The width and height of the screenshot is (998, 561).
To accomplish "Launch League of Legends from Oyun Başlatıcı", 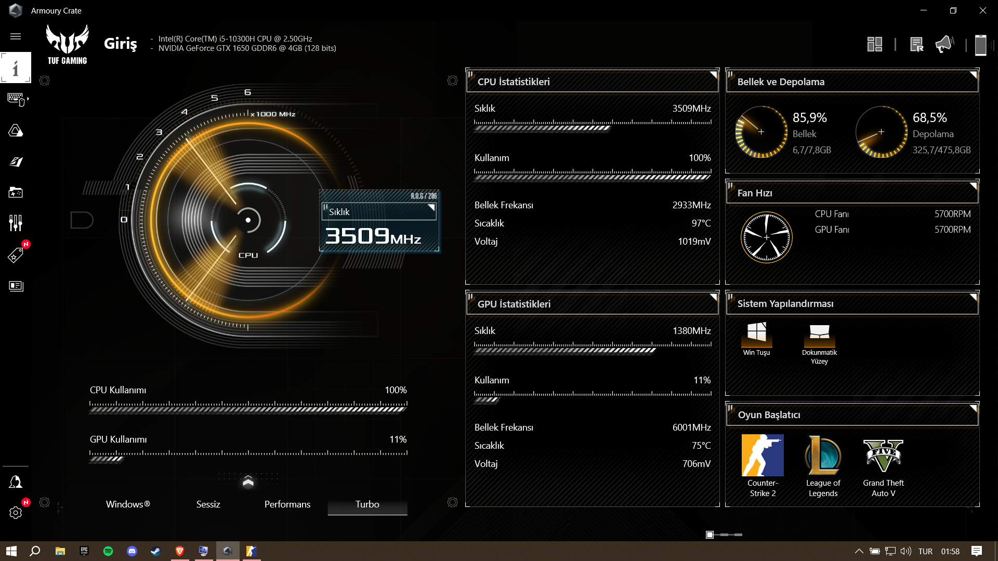I will [823, 456].
